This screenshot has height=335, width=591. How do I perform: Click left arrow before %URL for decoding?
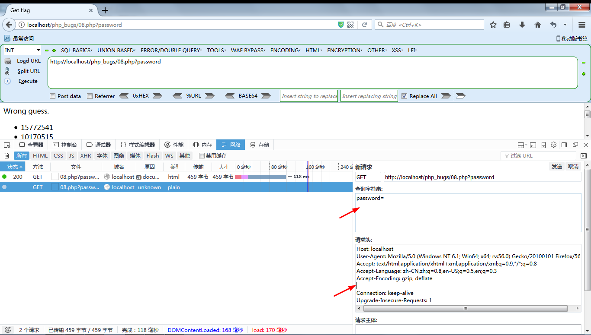(177, 96)
